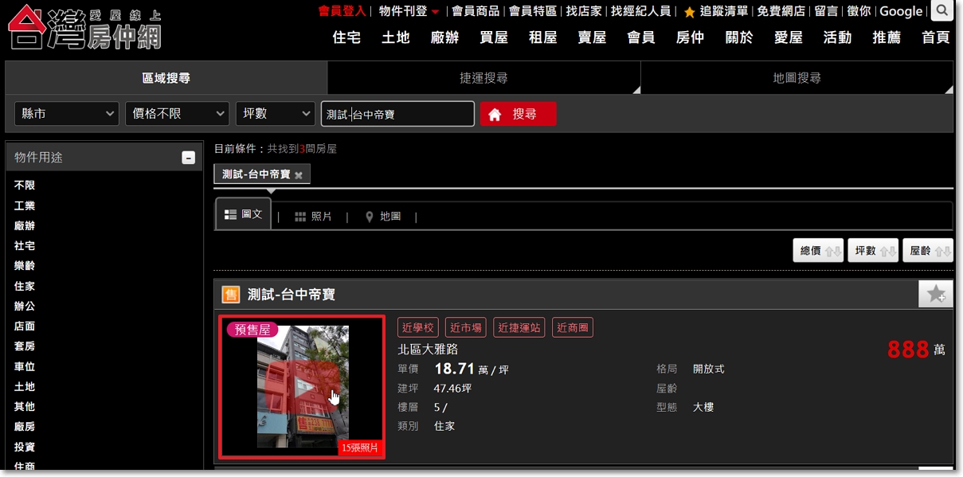Open the 捷運搜尋 tab
963x477 pixels.
(x=483, y=78)
